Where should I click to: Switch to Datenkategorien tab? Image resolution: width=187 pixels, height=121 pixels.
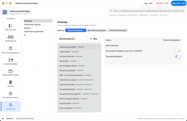click(76, 30)
